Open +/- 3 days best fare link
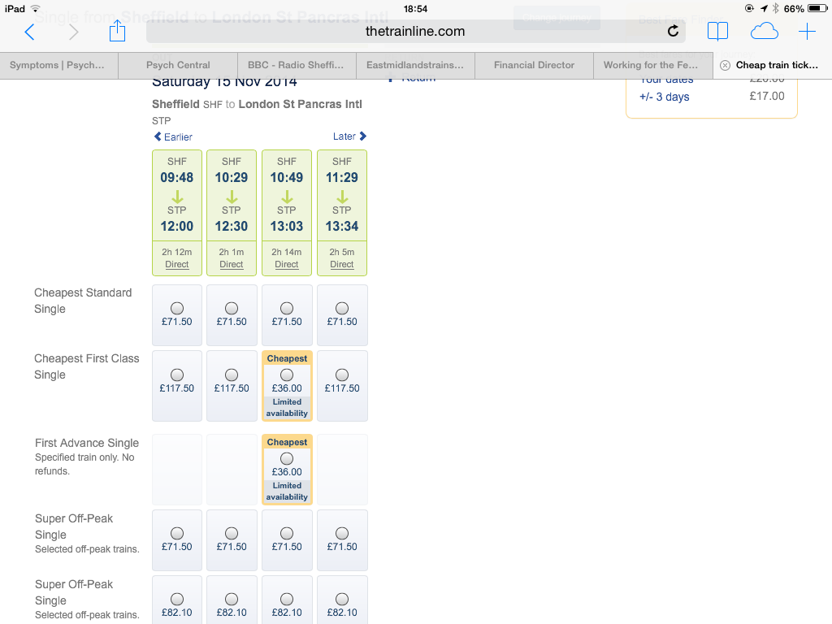The image size is (832, 624). (x=665, y=97)
